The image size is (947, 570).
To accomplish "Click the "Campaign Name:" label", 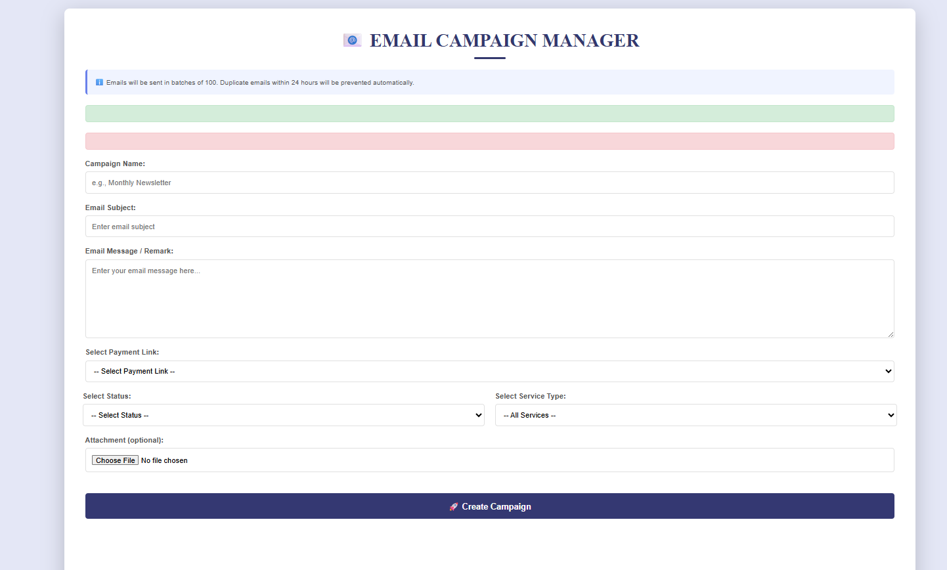I will point(115,164).
